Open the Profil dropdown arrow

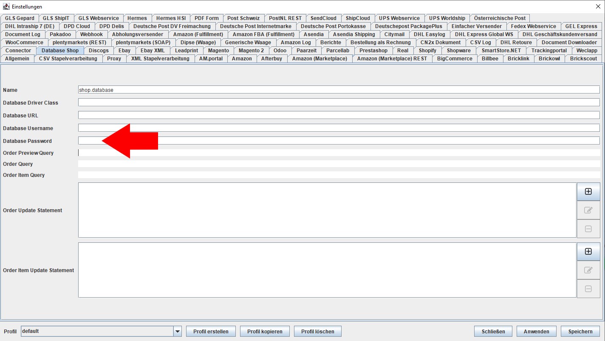178,331
